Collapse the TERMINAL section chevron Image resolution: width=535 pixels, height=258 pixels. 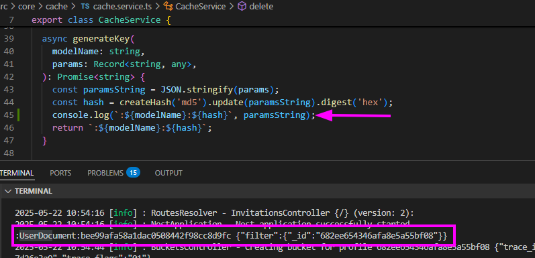click(x=8, y=191)
